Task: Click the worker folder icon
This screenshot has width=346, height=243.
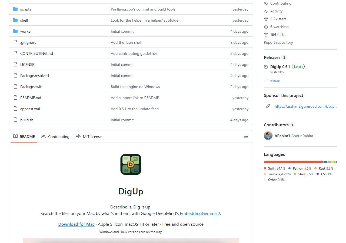Action: coord(15,31)
